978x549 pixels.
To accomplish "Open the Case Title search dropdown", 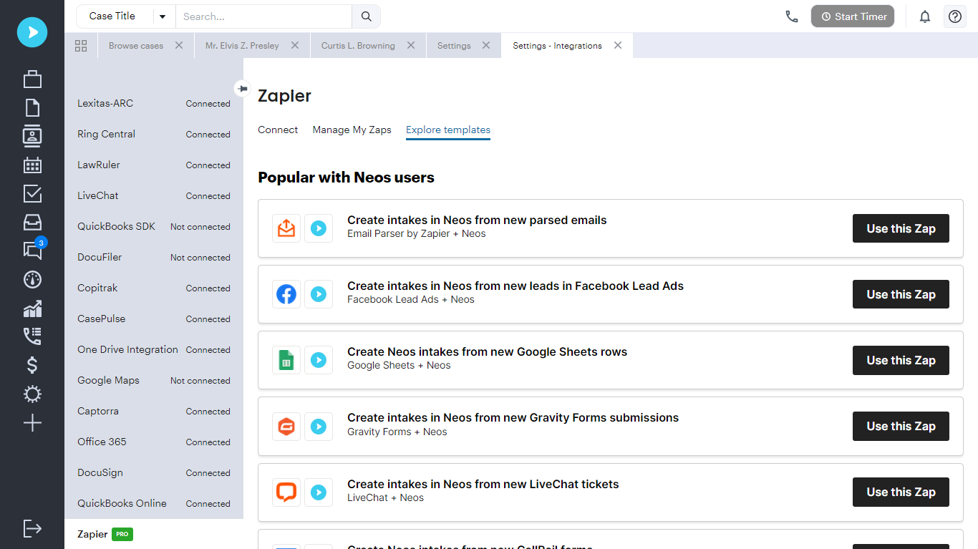I will coord(125,16).
